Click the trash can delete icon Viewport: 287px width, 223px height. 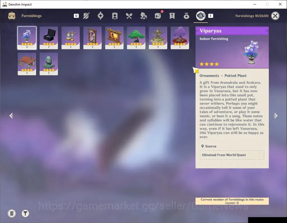pyautogui.click(x=12, y=214)
